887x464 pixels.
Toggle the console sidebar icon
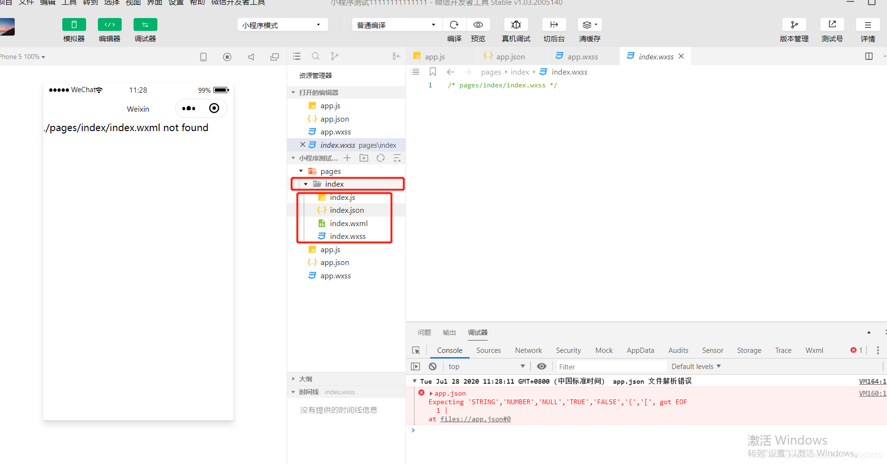(x=415, y=367)
